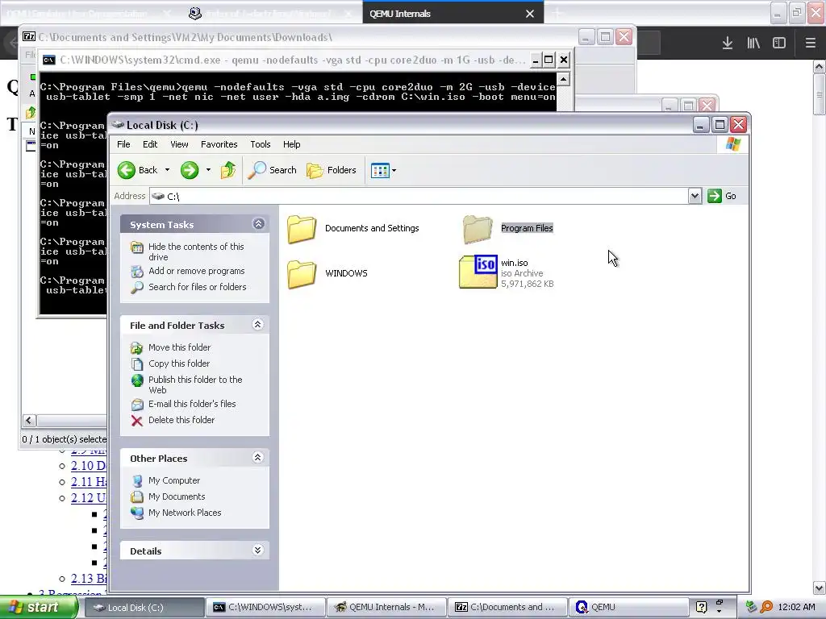Expand the Details panel
The width and height of the screenshot is (826, 619).
click(257, 550)
